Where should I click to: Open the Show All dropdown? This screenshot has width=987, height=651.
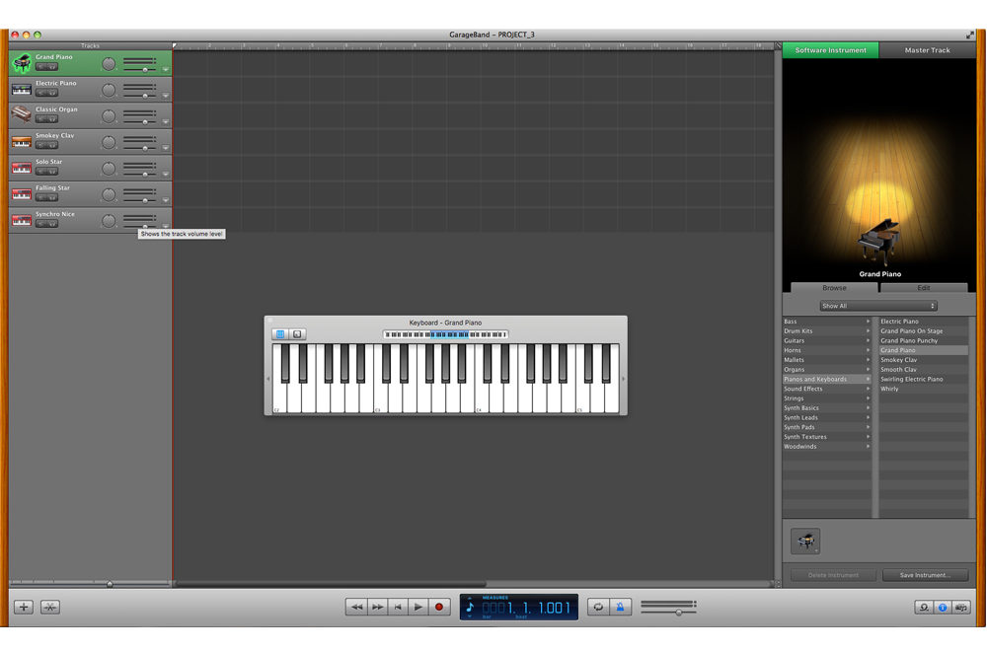(878, 306)
